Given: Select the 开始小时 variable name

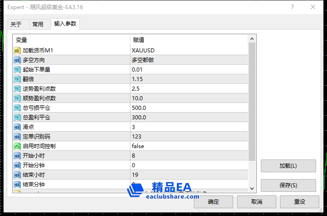Looking at the screenshot, I should tap(34, 156).
